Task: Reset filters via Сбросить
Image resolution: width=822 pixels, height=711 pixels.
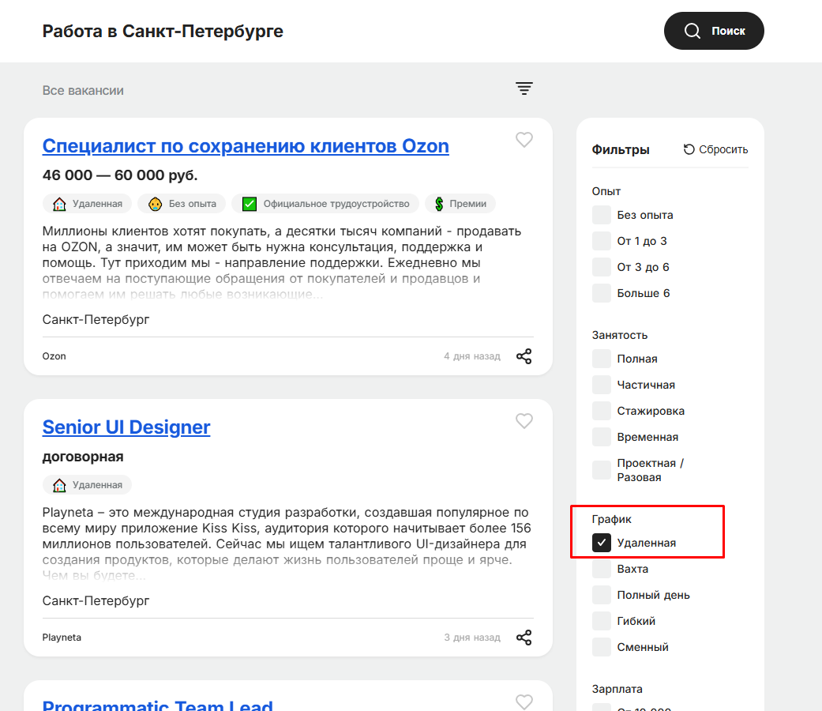Action: click(715, 149)
